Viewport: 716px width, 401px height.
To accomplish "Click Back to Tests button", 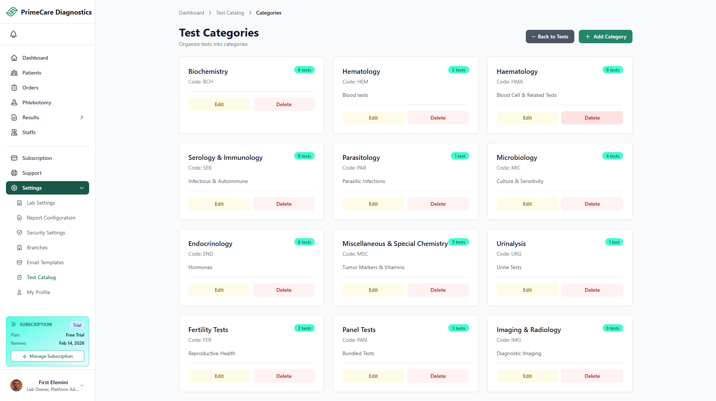I will tap(550, 37).
